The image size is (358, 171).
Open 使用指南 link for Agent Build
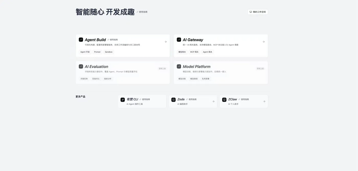[113, 40]
